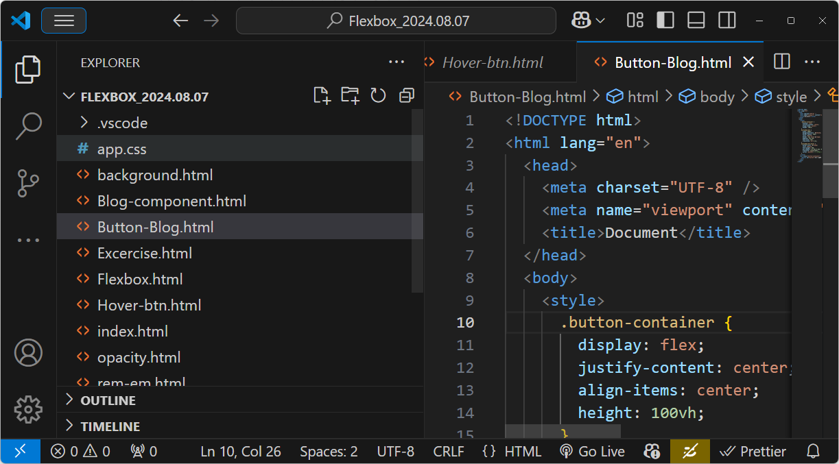Open ports forwarded status item
Screen dimensions: 839x464
(144, 452)
